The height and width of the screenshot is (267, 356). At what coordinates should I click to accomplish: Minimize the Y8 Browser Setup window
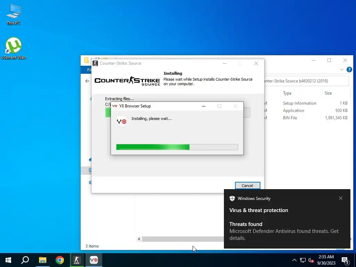(204, 106)
